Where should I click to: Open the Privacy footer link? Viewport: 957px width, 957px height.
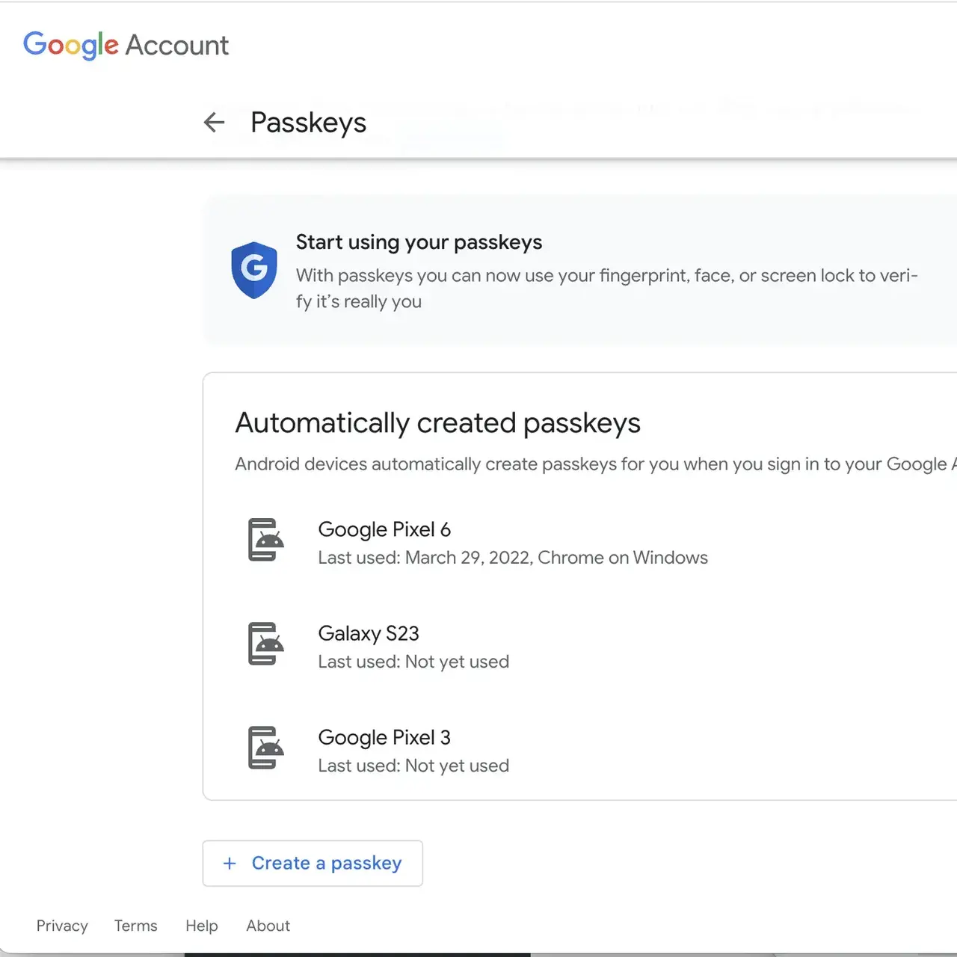62,926
